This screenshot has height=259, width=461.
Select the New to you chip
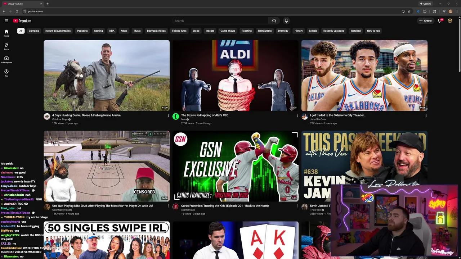click(x=373, y=31)
